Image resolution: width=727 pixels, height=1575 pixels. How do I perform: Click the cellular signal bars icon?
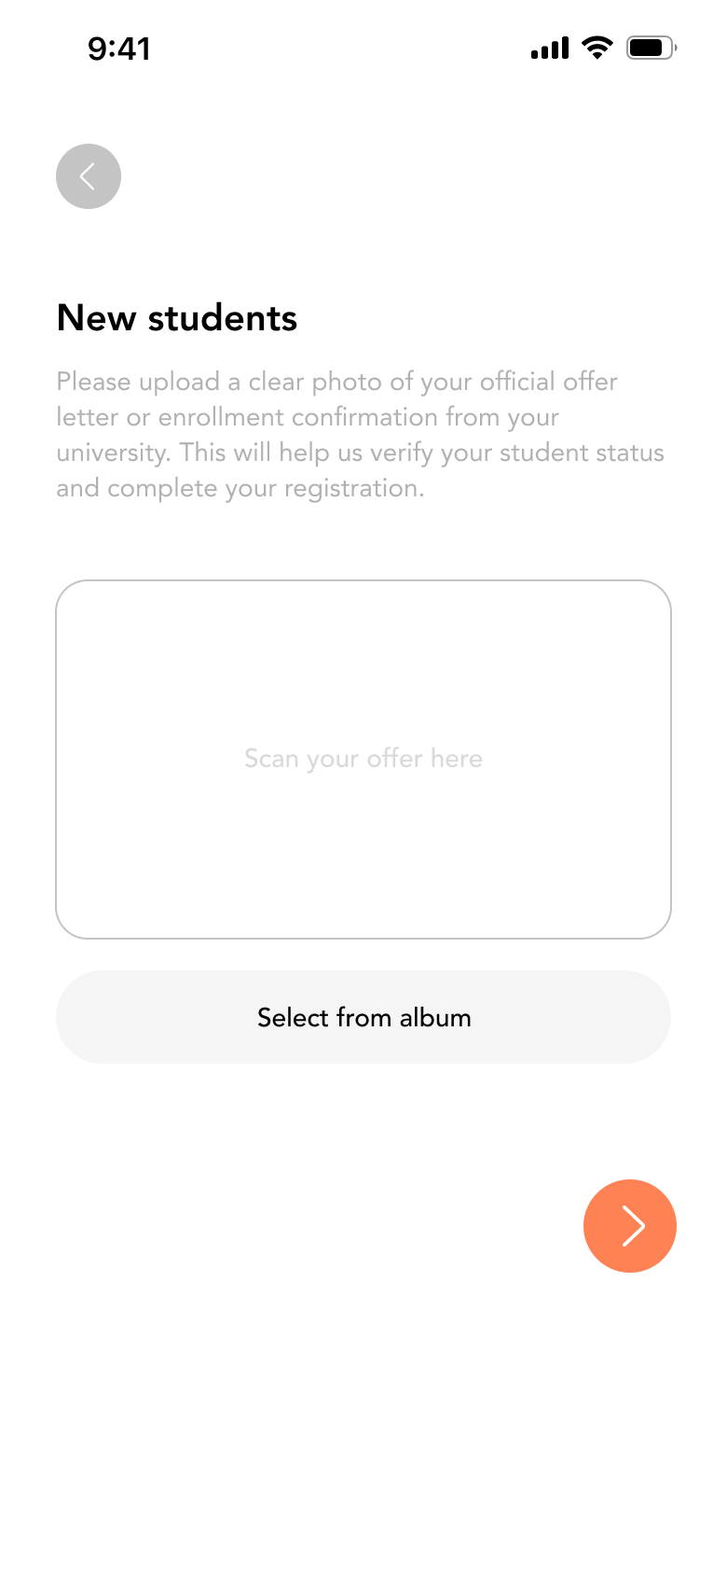550,49
